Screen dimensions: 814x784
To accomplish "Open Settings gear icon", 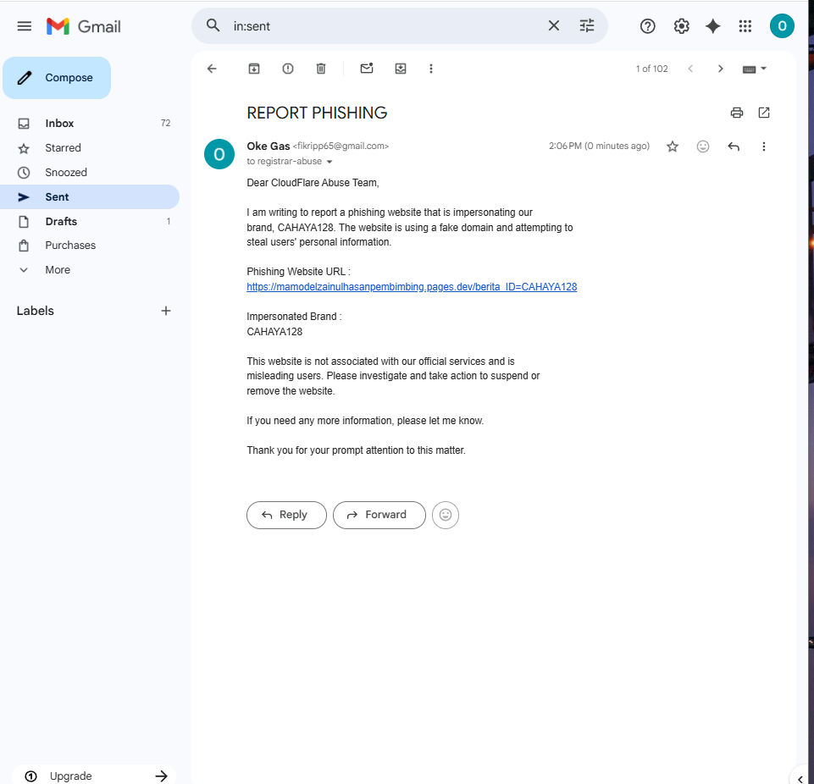I will 681,26.
